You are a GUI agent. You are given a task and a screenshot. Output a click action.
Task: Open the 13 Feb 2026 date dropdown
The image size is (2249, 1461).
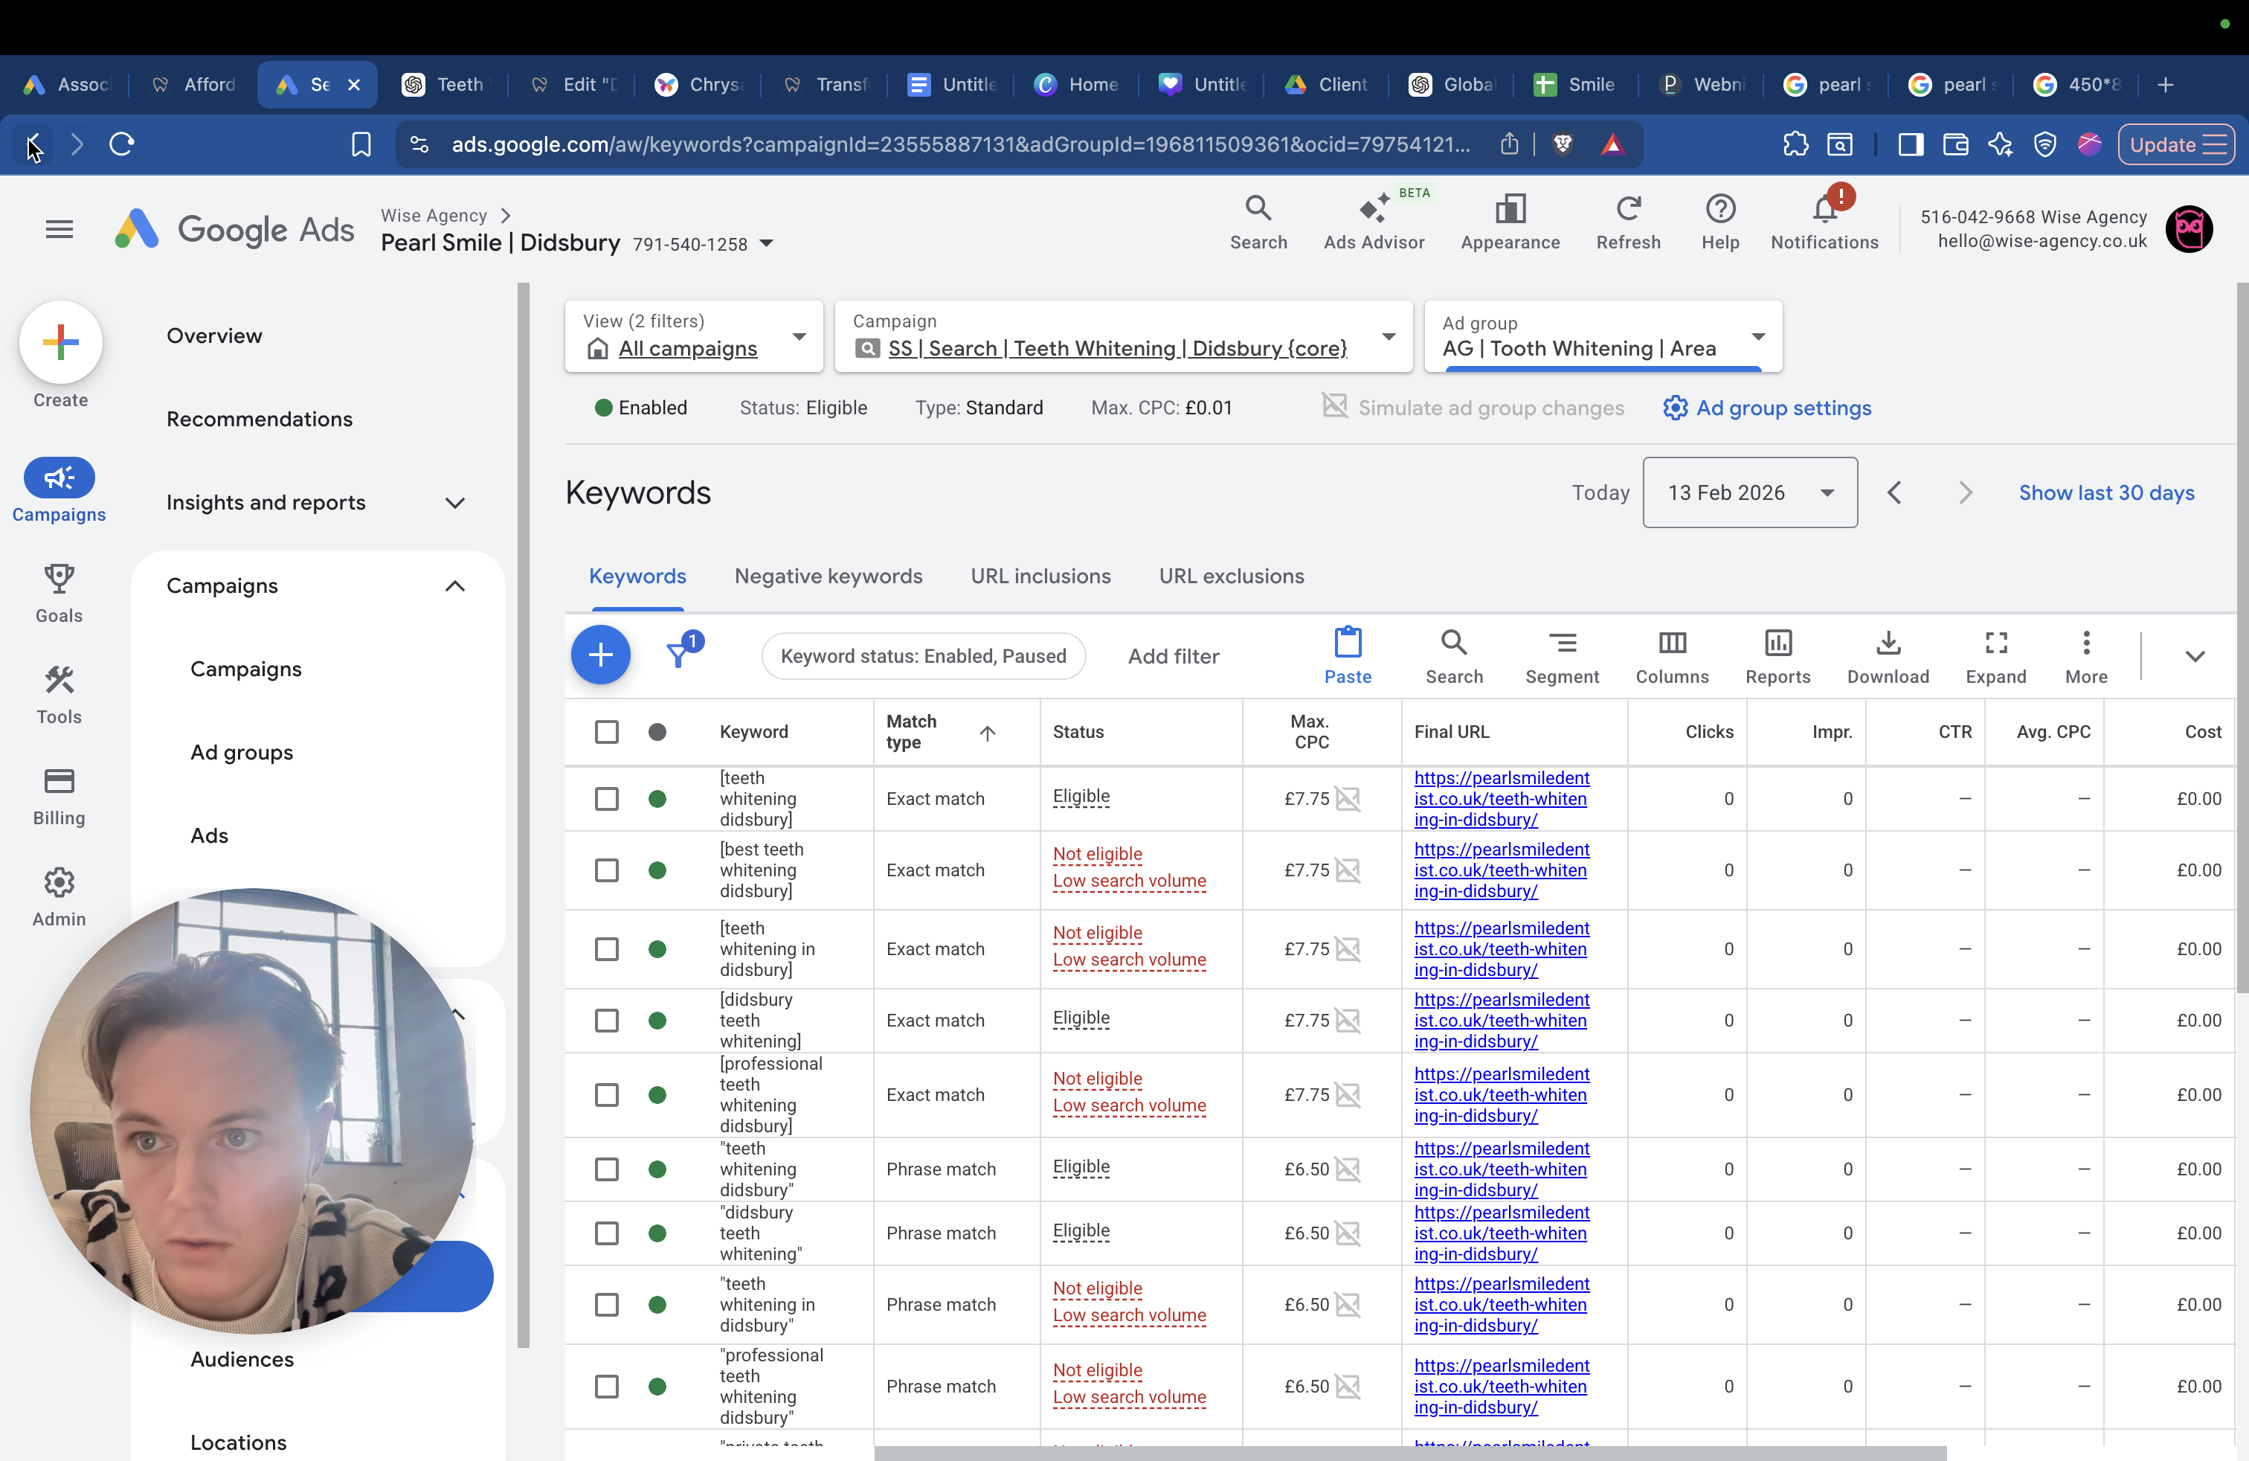click(1750, 492)
